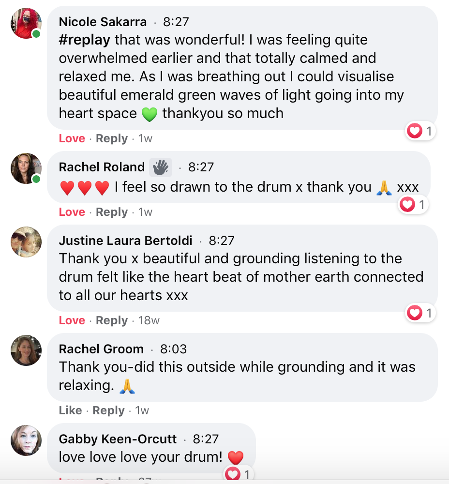
Task: Click Nicole Sakarra's profile picture
Action: tap(26, 23)
